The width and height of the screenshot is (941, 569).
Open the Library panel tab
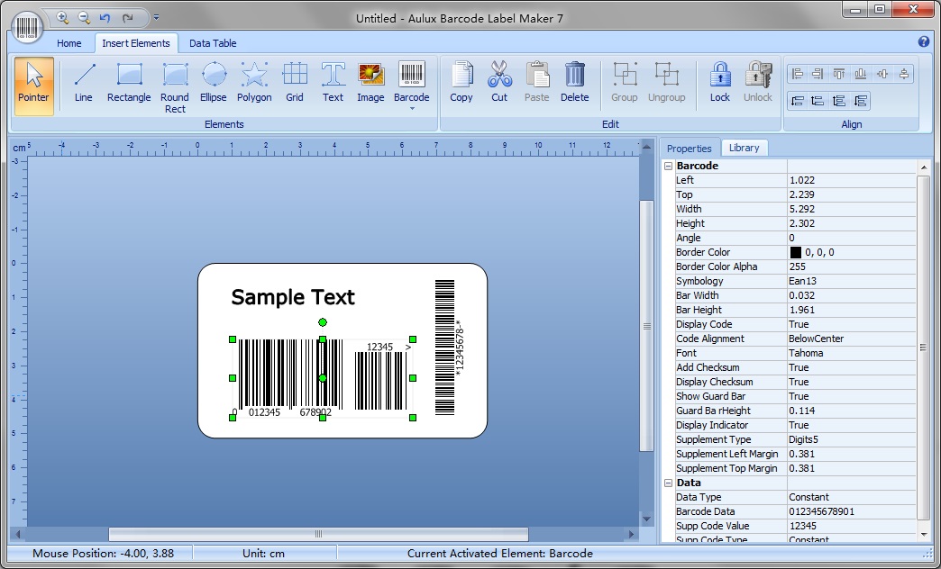pos(745,148)
